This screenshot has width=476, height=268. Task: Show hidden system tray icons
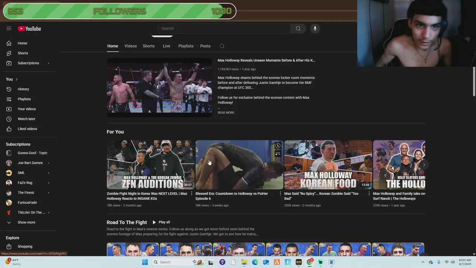tap(423, 262)
